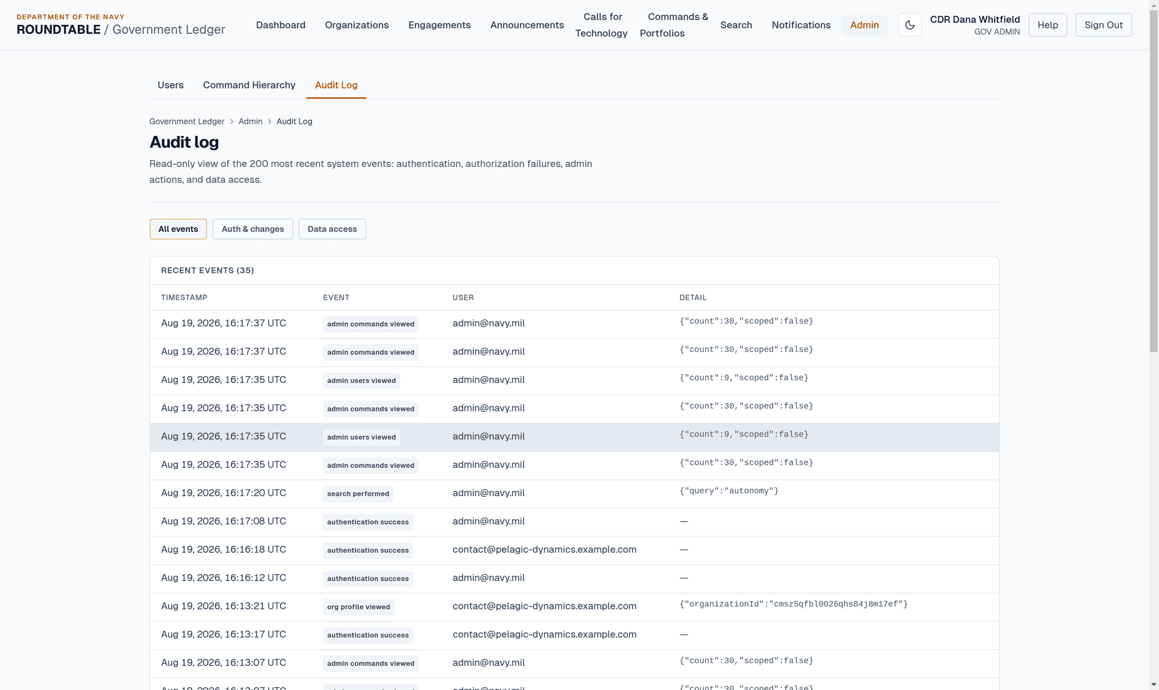This screenshot has width=1159, height=690.
Task: Switch to the Command Hierarchy tab
Action: coord(249,85)
